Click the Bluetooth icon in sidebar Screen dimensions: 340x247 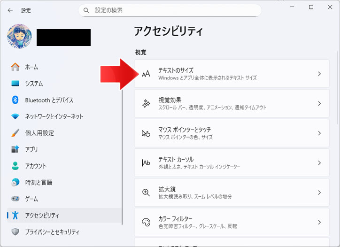(x=15, y=100)
